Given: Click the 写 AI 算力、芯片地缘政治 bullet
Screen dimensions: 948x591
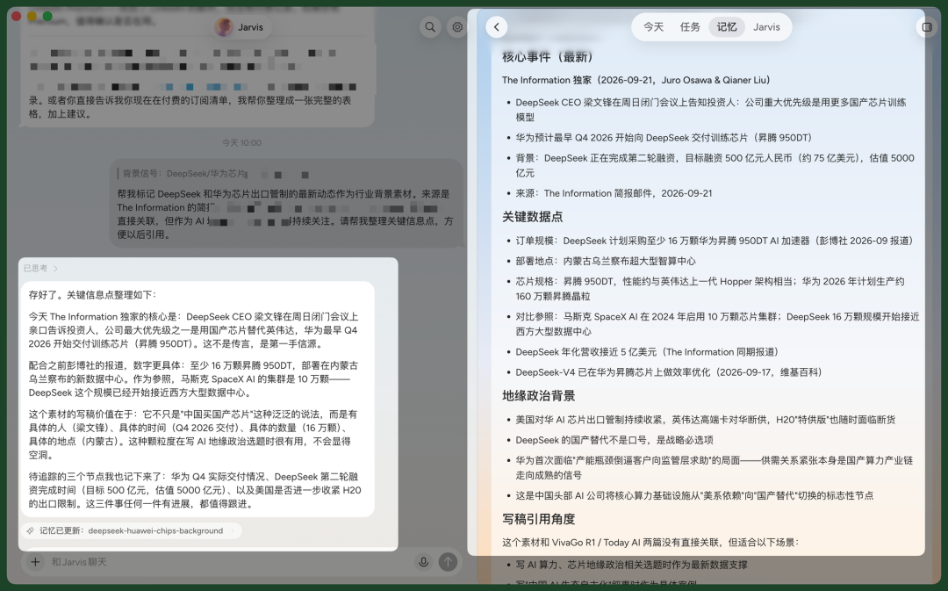Looking at the screenshot, I should [x=631, y=565].
